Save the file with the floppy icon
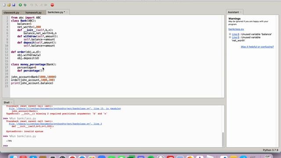Image resolution: width=281 pixels, height=158 pixels. pyautogui.click(x=14, y=5)
